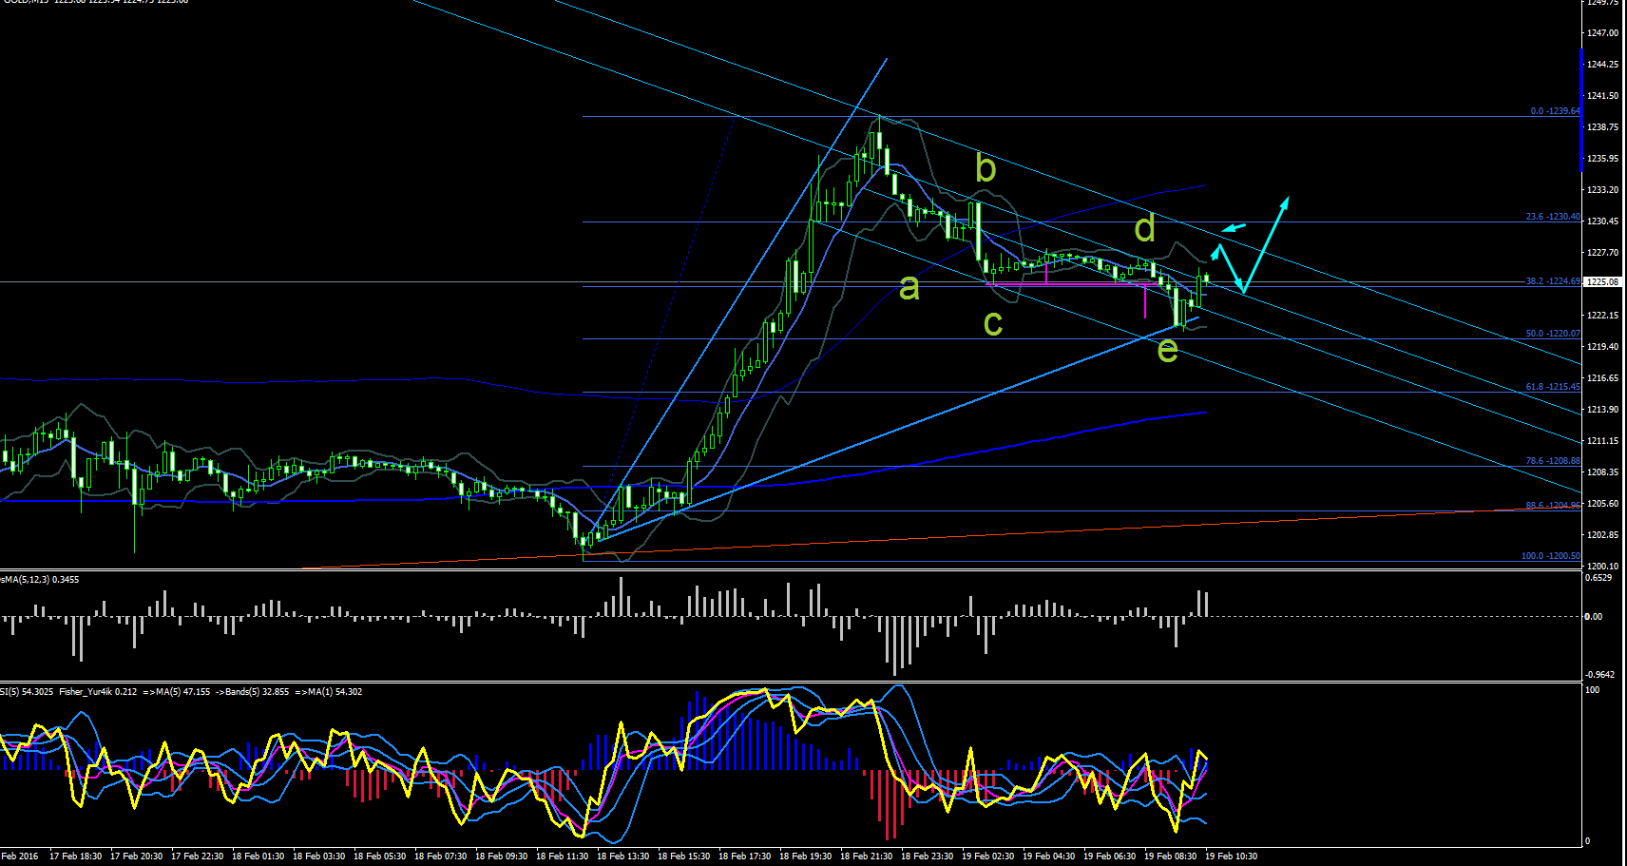Click the Fibonacci label '50.0 -1220.07'
Viewport: 1627px width, 866px height.
click(x=1553, y=334)
